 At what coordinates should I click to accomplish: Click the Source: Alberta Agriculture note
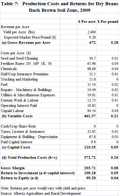tap(41, 193)
